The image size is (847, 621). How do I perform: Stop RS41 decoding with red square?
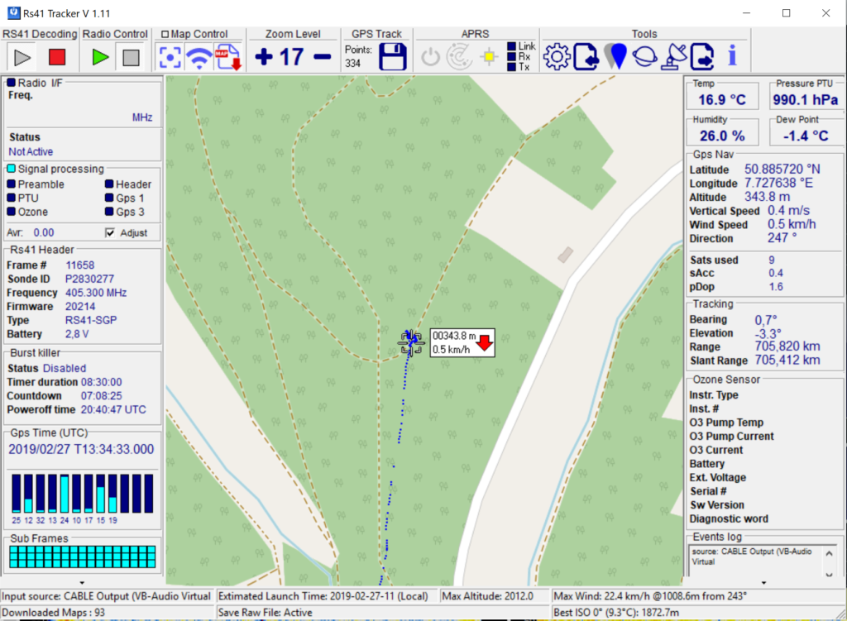pyautogui.click(x=57, y=57)
